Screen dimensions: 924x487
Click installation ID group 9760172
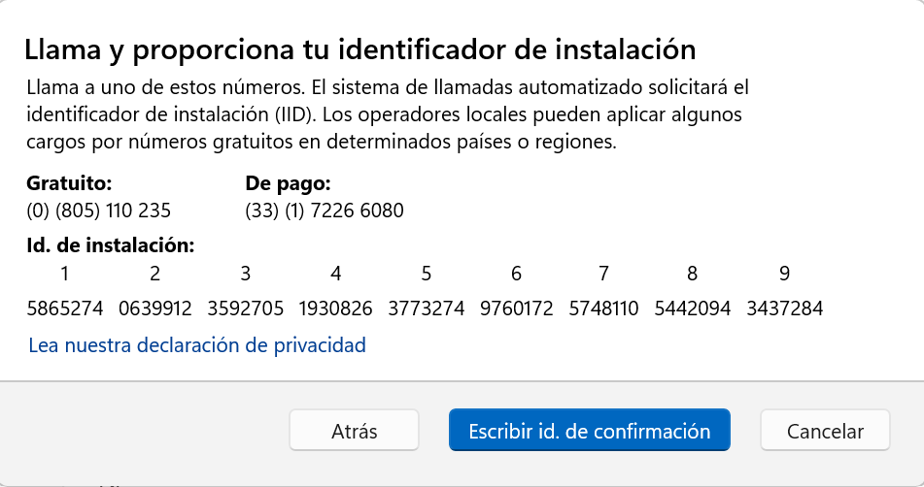coord(516,308)
